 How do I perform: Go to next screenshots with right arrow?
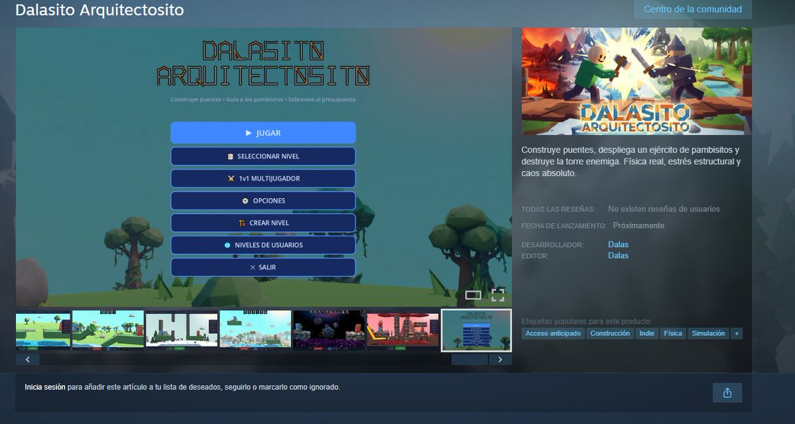pos(500,359)
